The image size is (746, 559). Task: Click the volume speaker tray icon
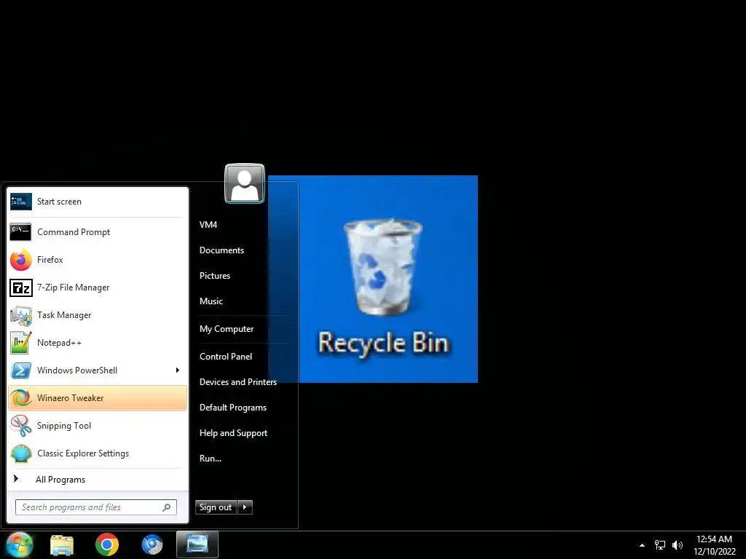[678, 545]
